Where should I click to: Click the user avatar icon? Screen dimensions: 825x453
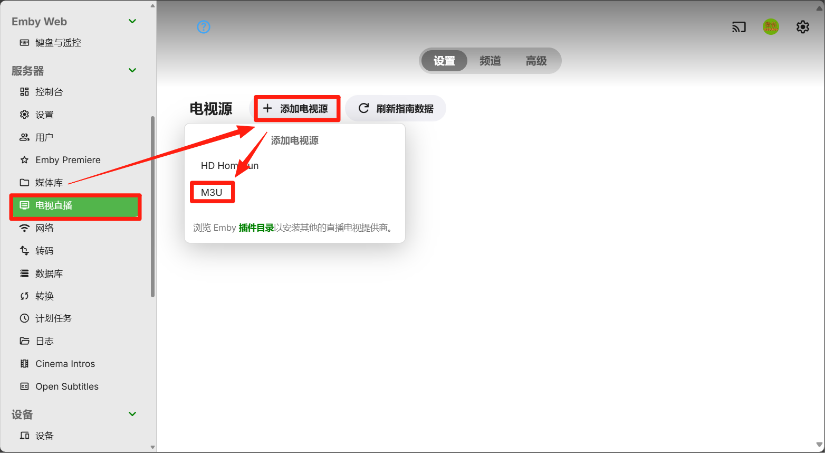[771, 26]
